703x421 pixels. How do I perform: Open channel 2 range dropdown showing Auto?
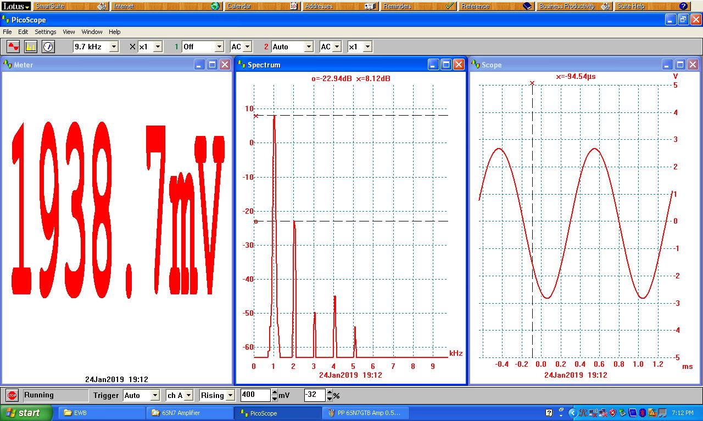(x=309, y=47)
